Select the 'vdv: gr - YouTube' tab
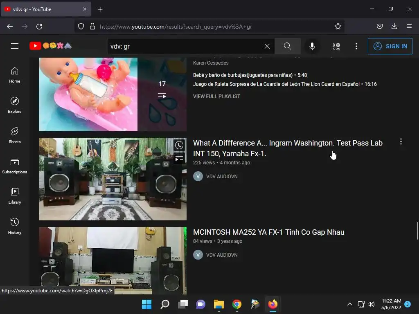Screen dimensions: 419x314 pyautogui.click(x=46, y=9)
